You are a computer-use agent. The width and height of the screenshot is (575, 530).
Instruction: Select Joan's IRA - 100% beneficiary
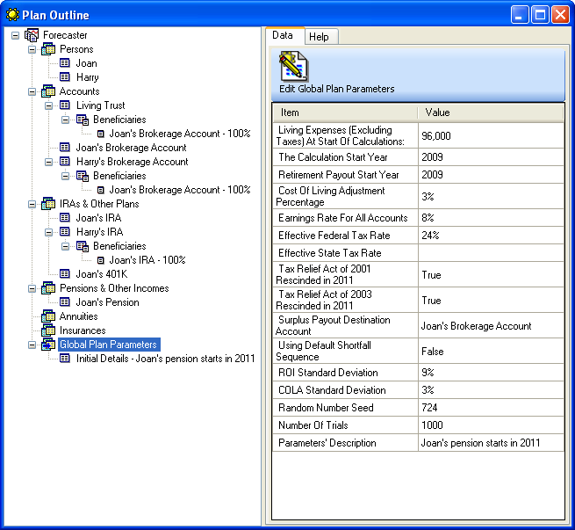pos(147,260)
